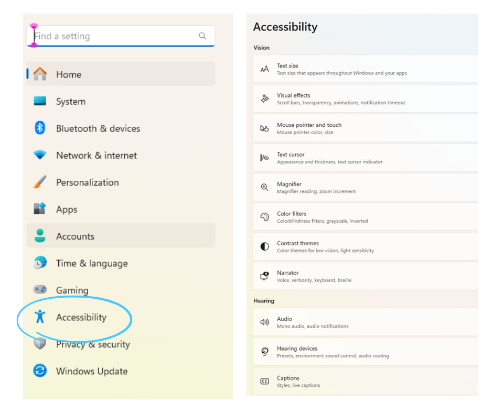Click the Vision section heading
The height and width of the screenshot is (413, 493).
tap(262, 48)
